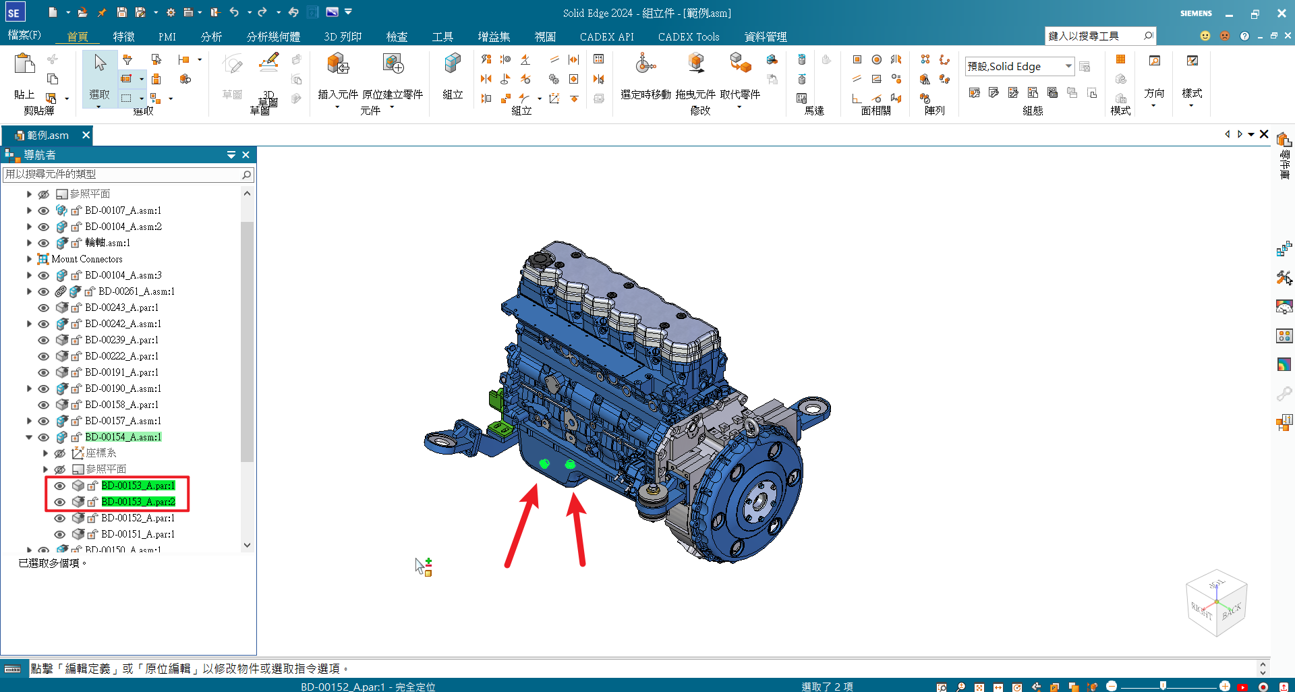Image resolution: width=1295 pixels, height=692 pixels.
Task: Collapse the BD-00154_A.asm:1 tree node
Action: click(29, 437)
